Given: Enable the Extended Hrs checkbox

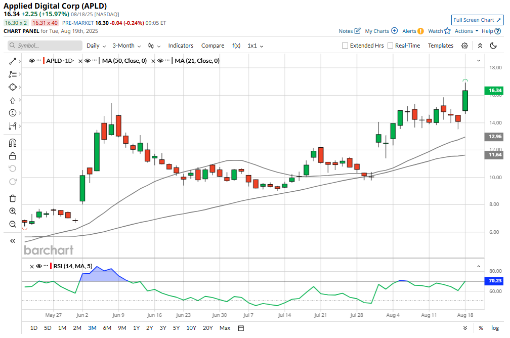Looking at the screenshot, I should [345, 46].
